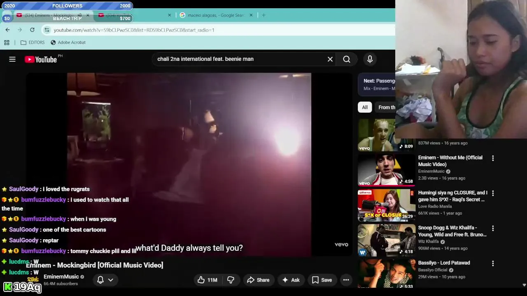Open the Adobe Acrobat bookmark
The image size is (527, 296).
pos(68,42)
